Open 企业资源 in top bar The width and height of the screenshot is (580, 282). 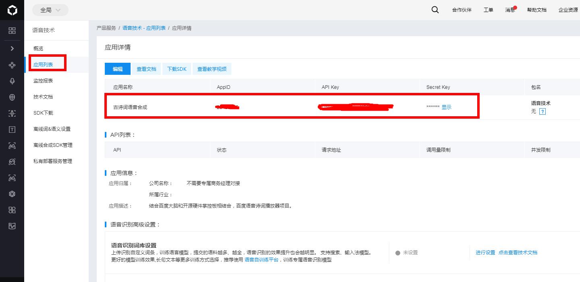(x=568, y=10)
